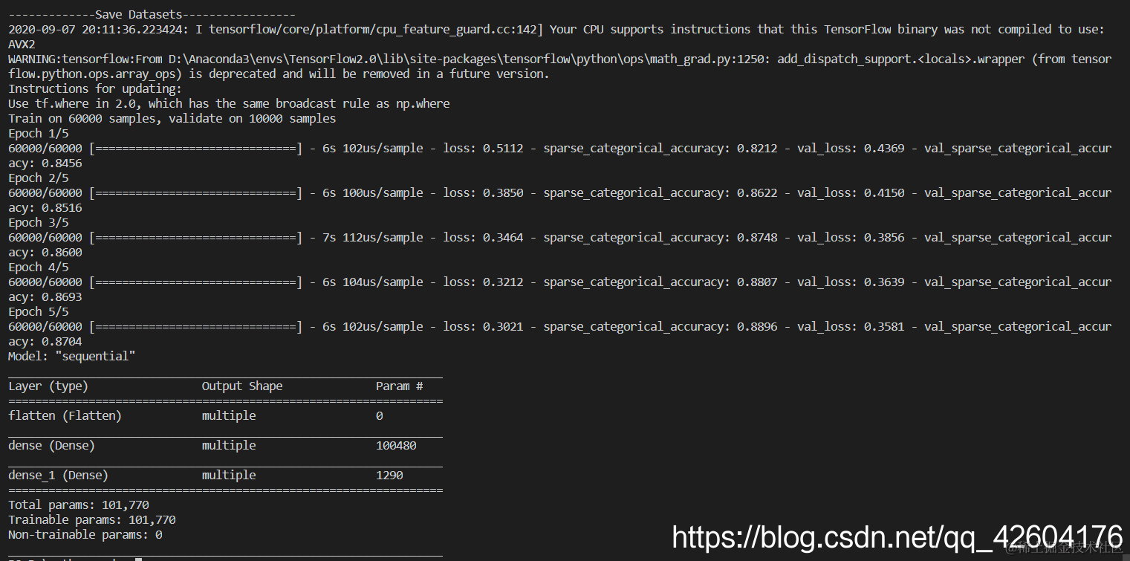Click the accuracy value 0.8212
The image size is (1130, 561).
pos(757,149)
